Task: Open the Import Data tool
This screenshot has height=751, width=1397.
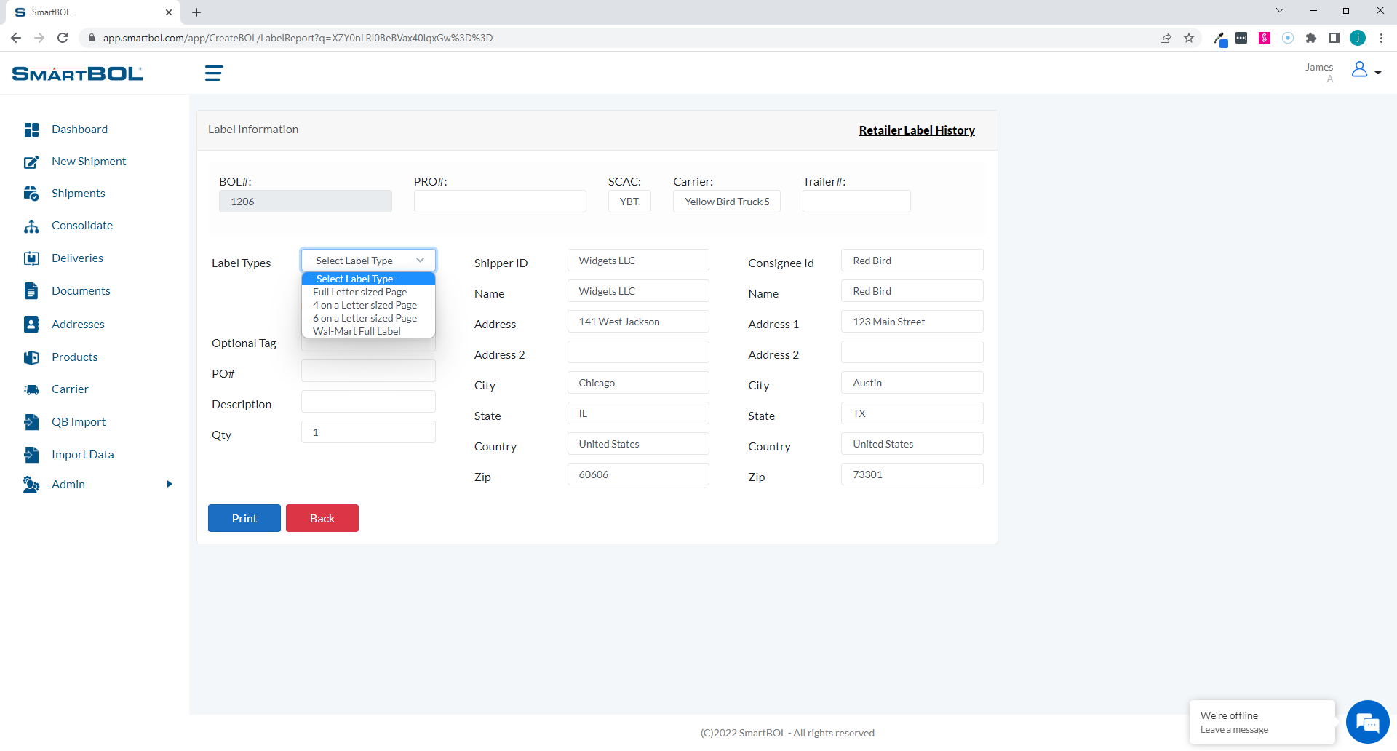Action: coord(82,454)
